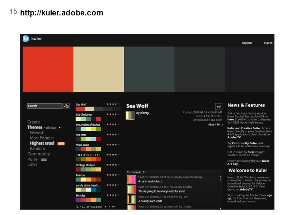Click the search magnifier icon beside the search field
287x215 pixels.
(66, 106)
